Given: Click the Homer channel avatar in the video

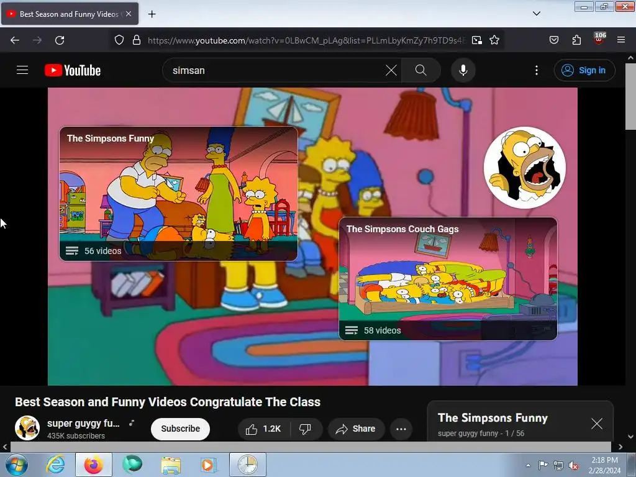Looking at the screenshot, I should coord(524,167).
